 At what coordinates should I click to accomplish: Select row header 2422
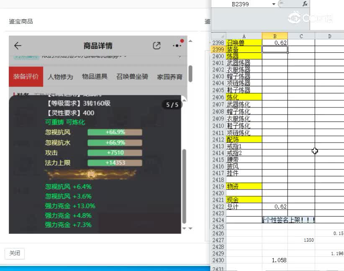218,207
